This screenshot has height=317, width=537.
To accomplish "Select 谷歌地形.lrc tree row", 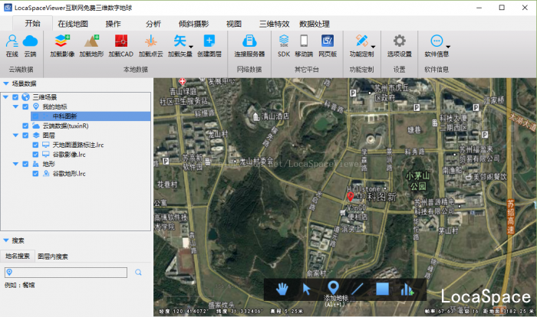I will [x=69, y=174].
